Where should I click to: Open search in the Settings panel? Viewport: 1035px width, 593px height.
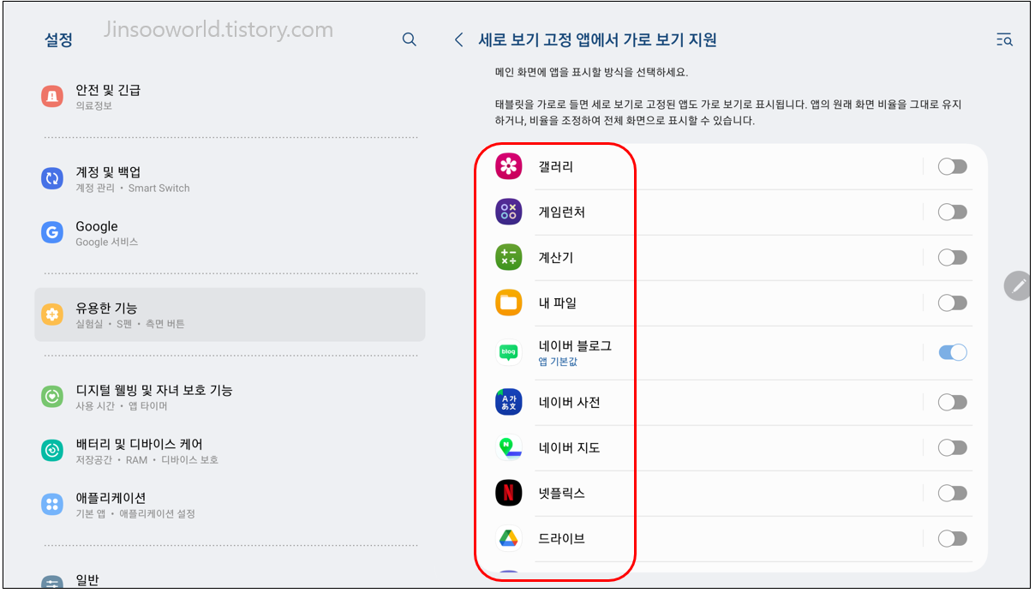[x=410, y=39]
